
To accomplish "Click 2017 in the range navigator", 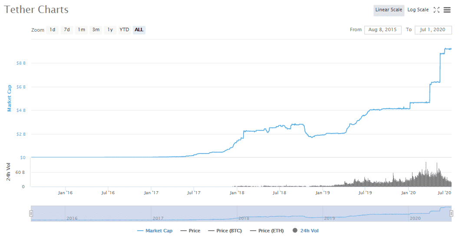I will (x=158, y=218).
